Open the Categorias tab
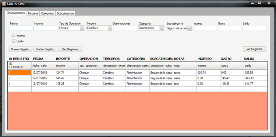 point(47,14)
